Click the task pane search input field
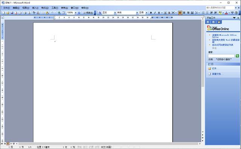Viewport: 241px width, 149px height. coord(221,56)
